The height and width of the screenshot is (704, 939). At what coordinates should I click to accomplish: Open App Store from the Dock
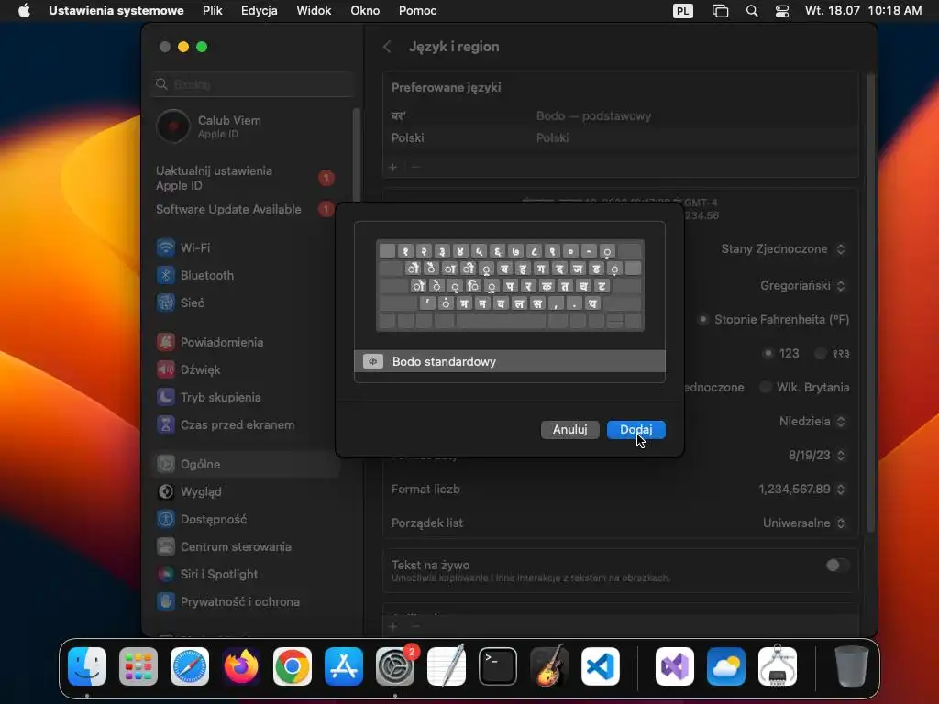[x=344, y=666]
